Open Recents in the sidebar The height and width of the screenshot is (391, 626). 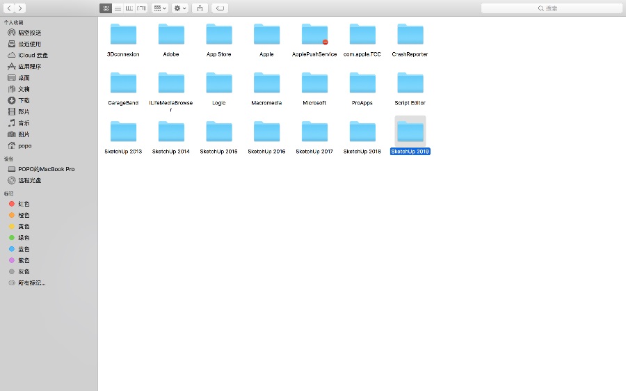pos(25,44)
